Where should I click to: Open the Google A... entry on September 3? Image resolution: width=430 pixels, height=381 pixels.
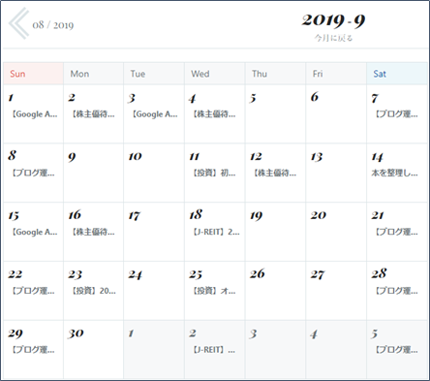pyautogui.click(x=155, y=114)
